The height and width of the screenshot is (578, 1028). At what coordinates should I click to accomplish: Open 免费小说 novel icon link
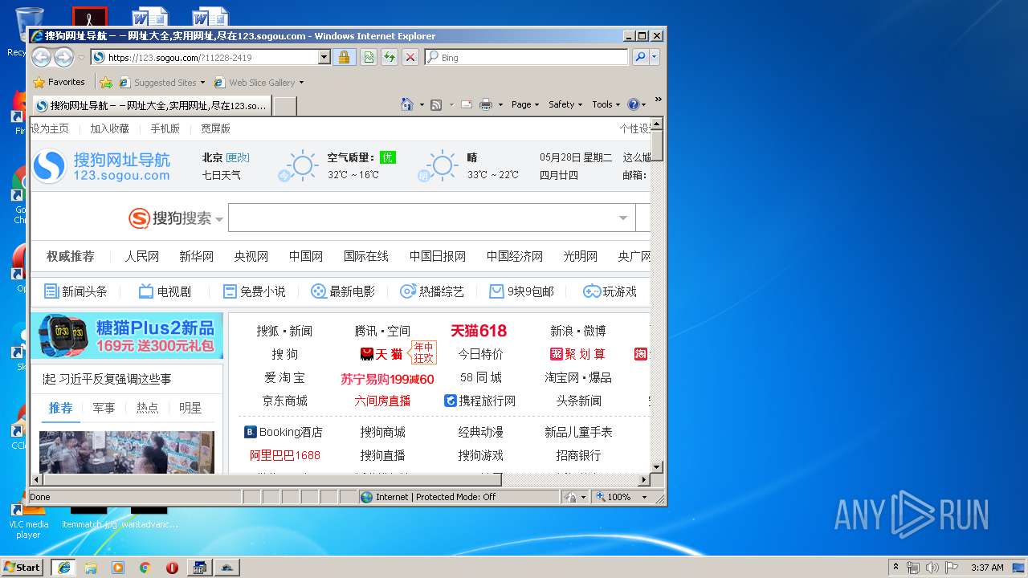pyautogui.click(x=254, y=291)
